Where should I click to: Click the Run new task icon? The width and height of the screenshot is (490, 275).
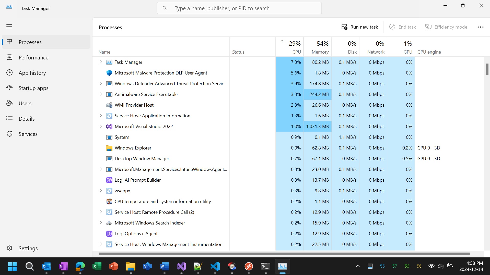(344, 27)
